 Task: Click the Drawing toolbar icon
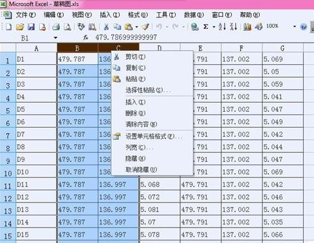click(259, 27)
